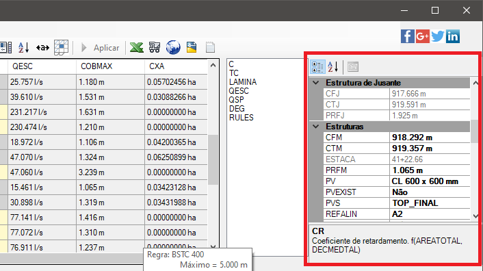This screenshot has width=483, height=271.
Task: Click the 3.239 m COBMAX cell
Action: point(110,172)
